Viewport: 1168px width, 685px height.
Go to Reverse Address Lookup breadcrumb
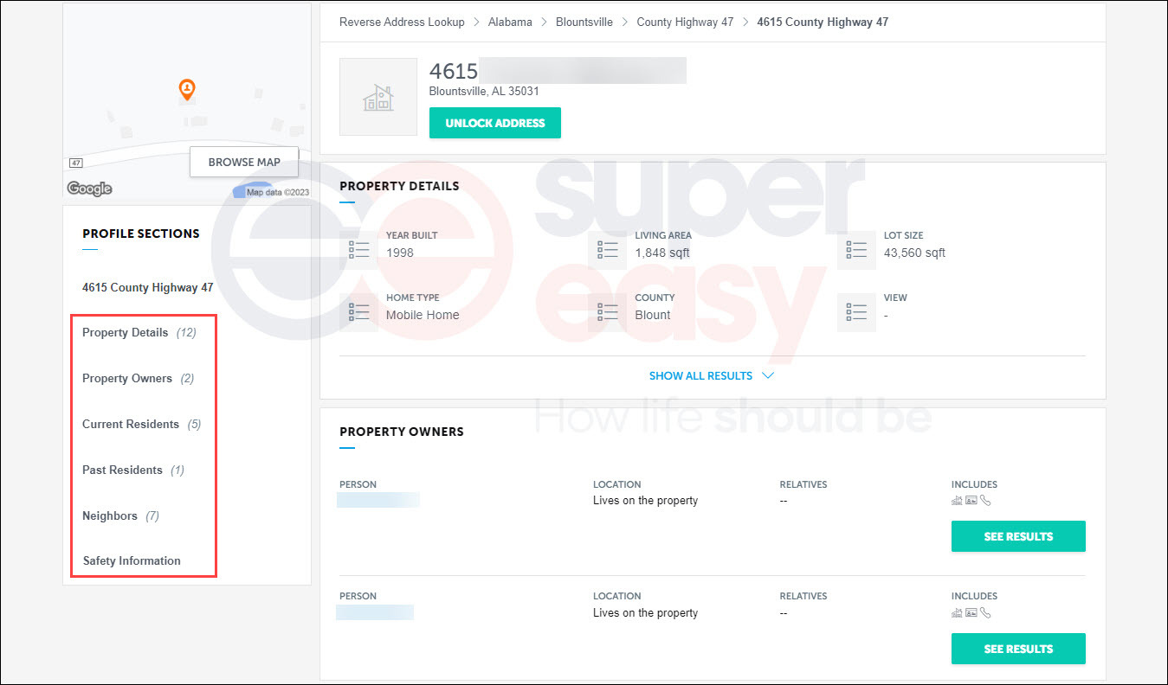pyautogui.click(x=402, y=22)
